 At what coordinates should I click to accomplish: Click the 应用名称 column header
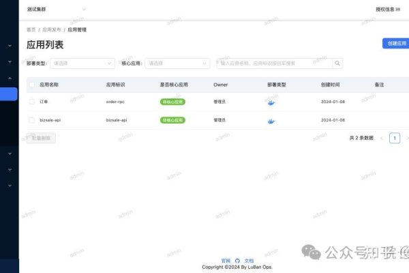49,85
